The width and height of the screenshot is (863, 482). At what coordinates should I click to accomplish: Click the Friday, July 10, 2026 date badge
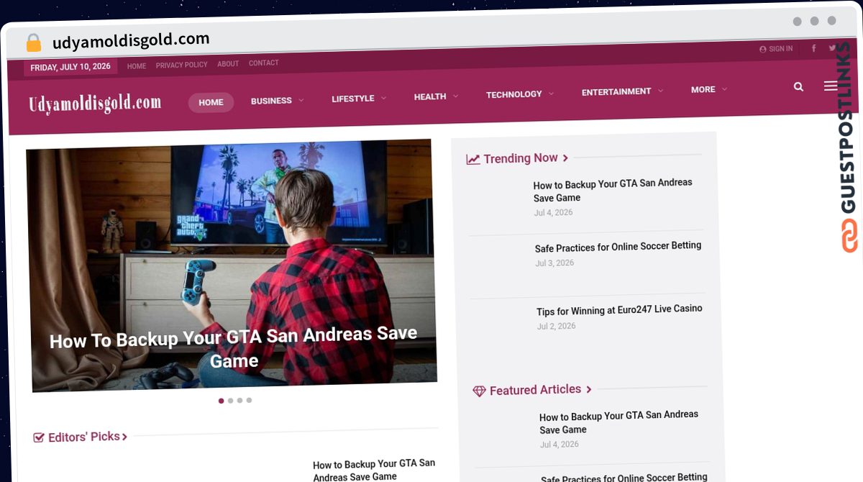70,67
